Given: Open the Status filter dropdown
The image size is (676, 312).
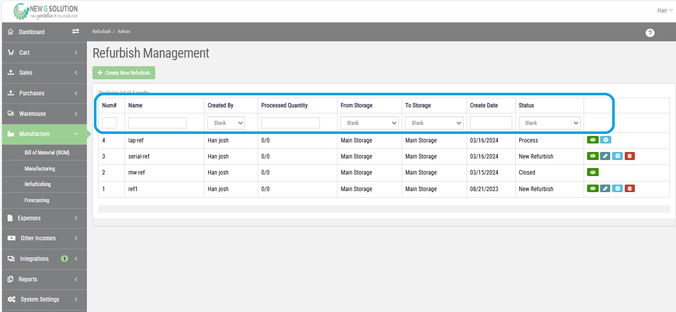Looking at the screenshot, I should pyautogui.click(x=549, y=123).
